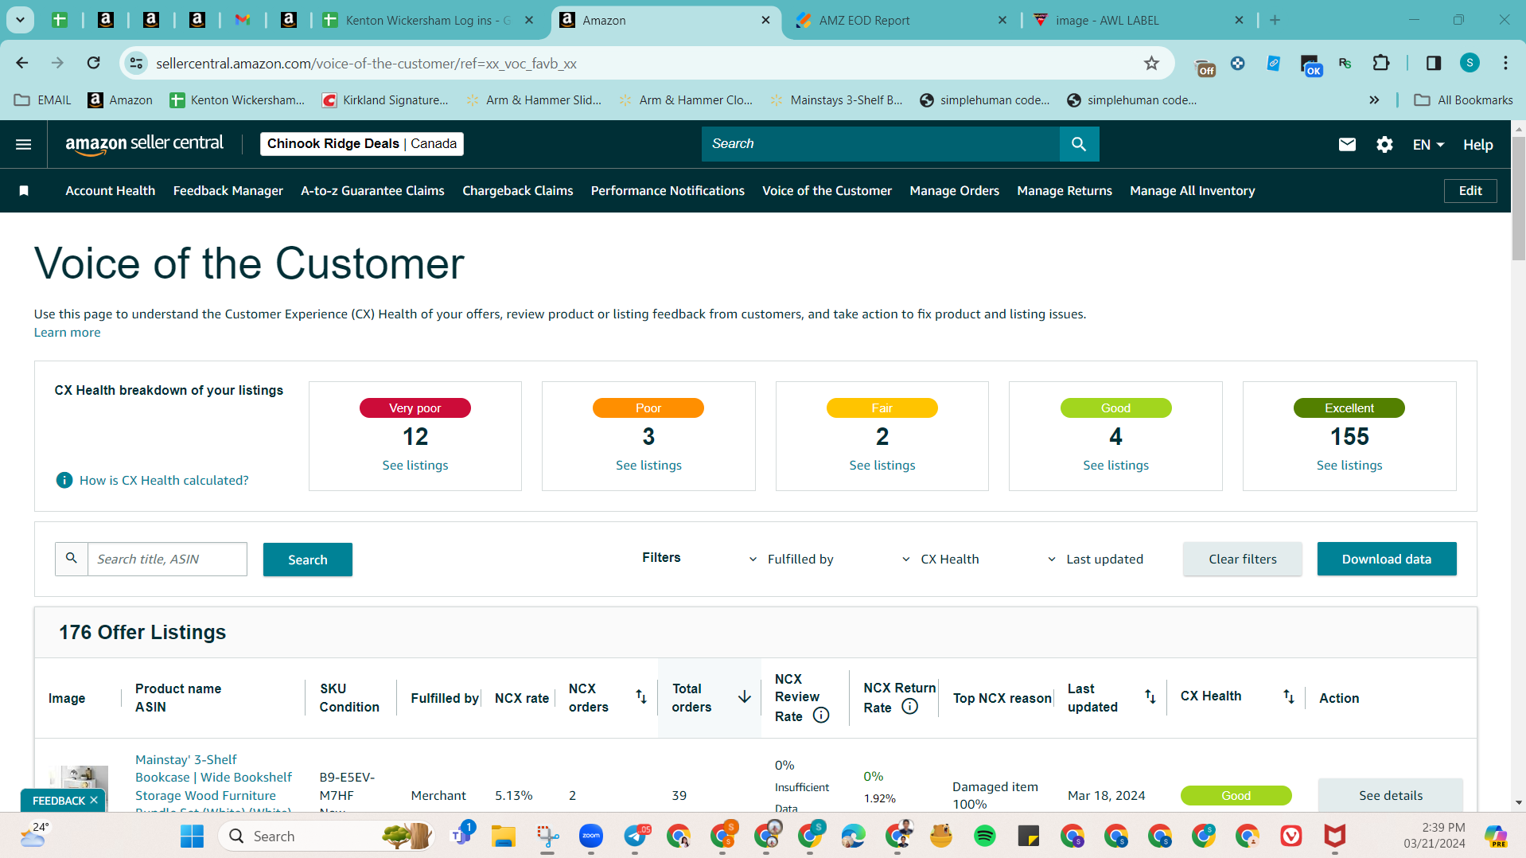Open the Windows Start menu
Image resolution: width=1526 pixels, height=858 pixels.
click(x=192, y=836)
